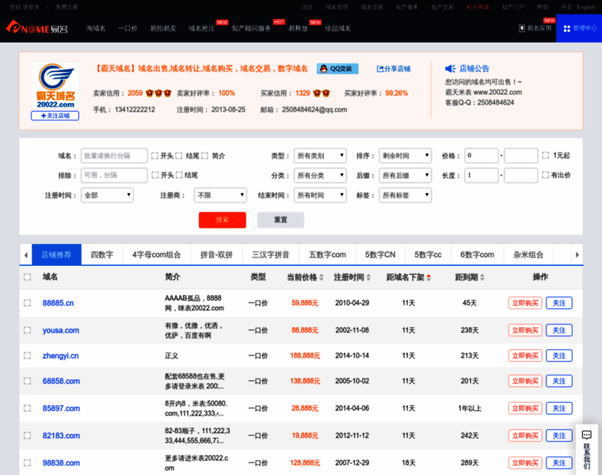Switch to the 四数字 tab

coord(101,255)
